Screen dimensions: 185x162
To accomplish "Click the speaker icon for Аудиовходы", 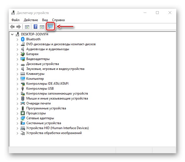I will tap(22, 49).
